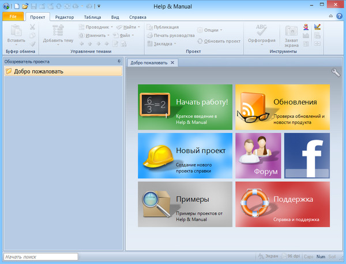
Task: Click the open folder icon in title bar
Action: pos(25,6)
